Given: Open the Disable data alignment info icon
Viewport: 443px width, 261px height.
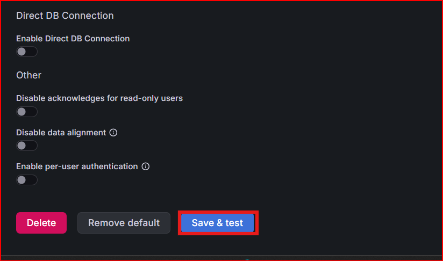Looking at the screenshot, I should click(x=113, y=133).
